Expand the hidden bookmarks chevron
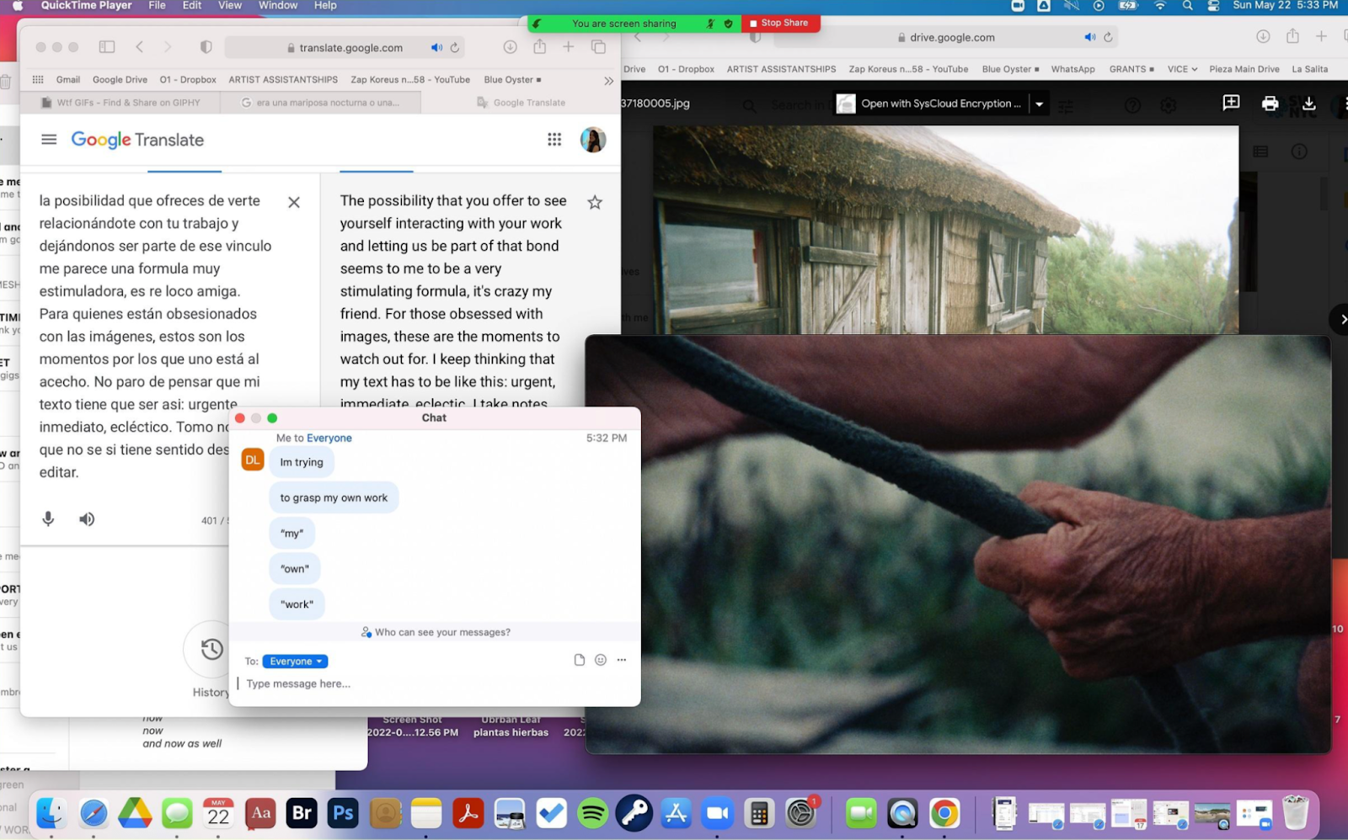Viewport: 1348px width, 840px height. [x=609, y=81]
